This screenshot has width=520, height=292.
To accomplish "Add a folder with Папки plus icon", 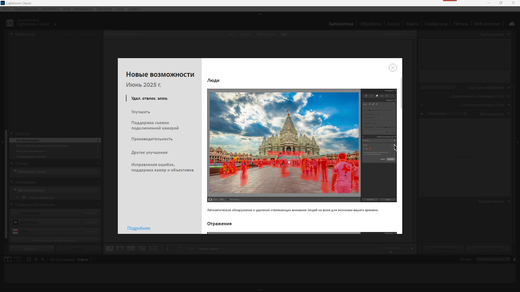I will [x=98, y=163].
